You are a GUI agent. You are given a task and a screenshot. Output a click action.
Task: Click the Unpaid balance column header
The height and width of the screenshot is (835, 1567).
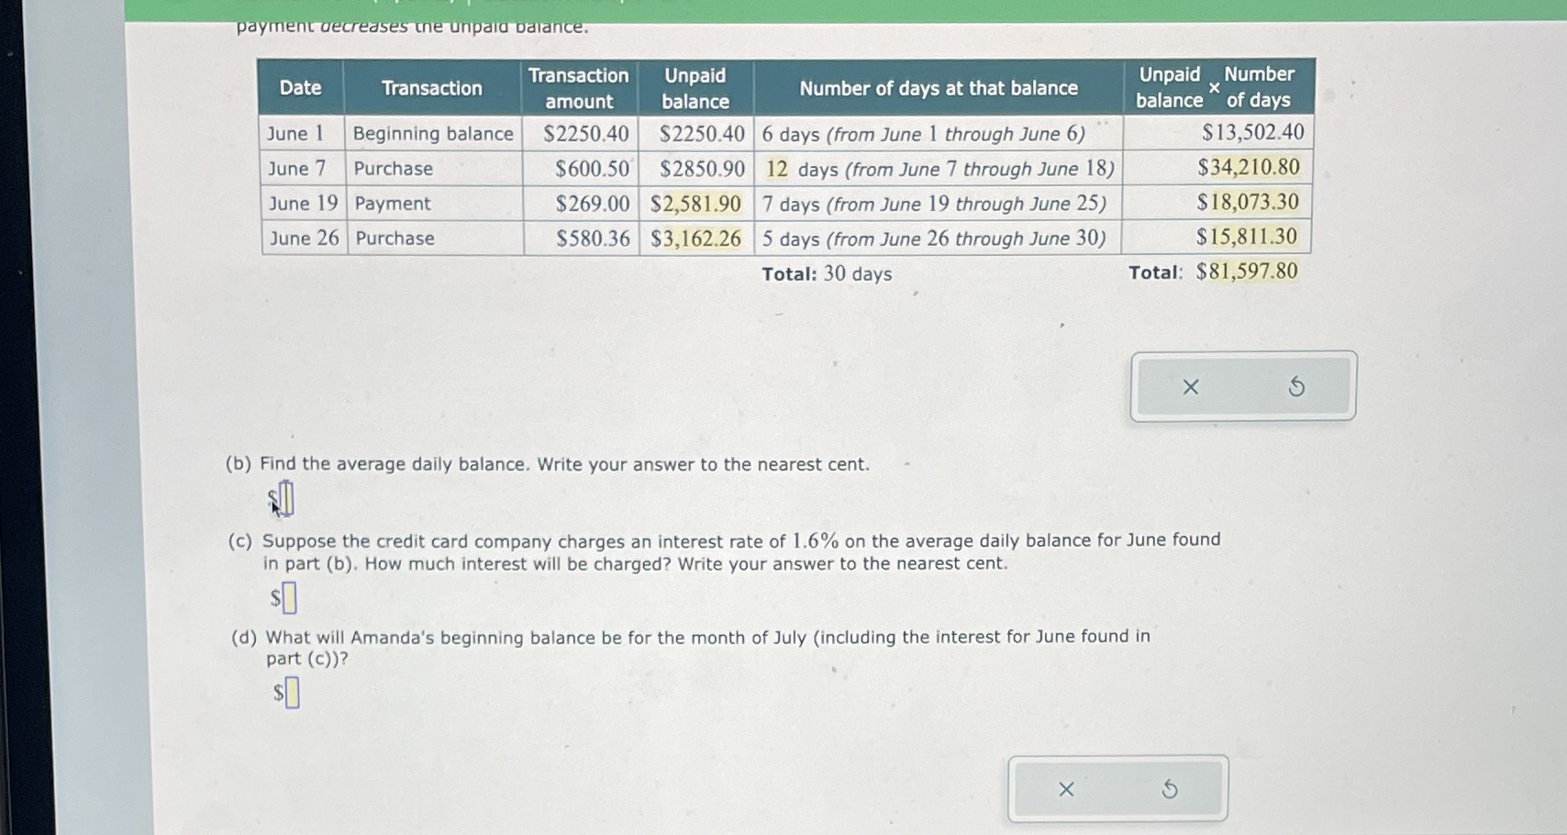click(x=695, y=87)
